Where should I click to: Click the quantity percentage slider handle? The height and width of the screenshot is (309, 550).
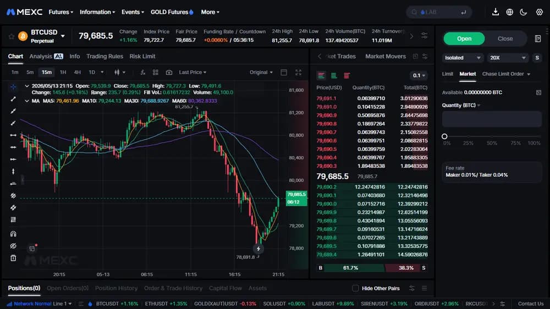tap(444, 136)
